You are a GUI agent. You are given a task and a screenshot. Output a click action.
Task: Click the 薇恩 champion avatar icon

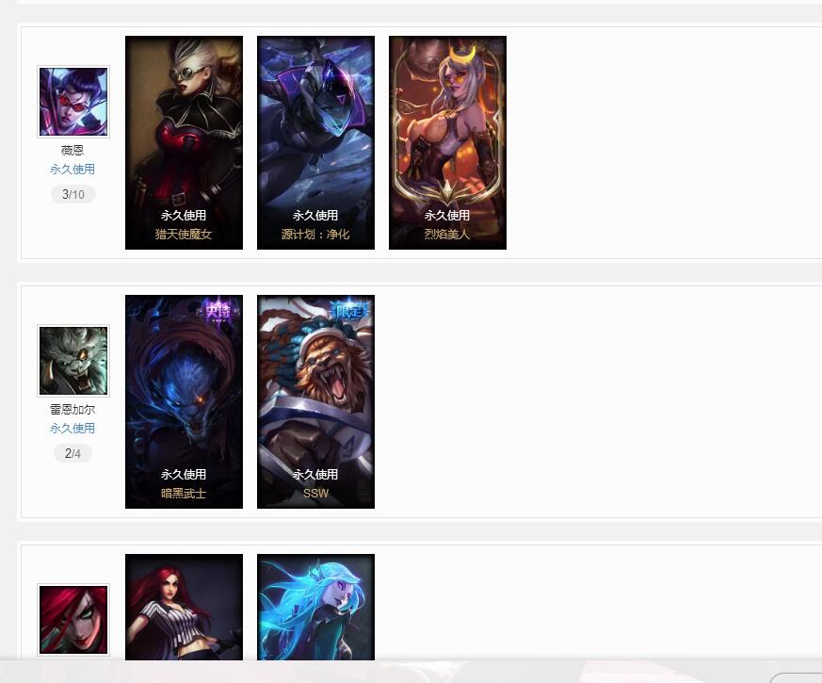[73, 102]
